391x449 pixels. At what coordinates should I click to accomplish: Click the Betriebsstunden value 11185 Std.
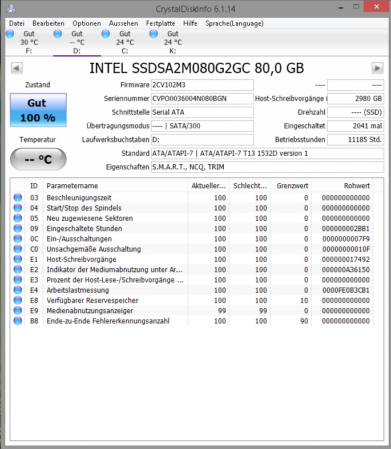(x=356, y=140)
